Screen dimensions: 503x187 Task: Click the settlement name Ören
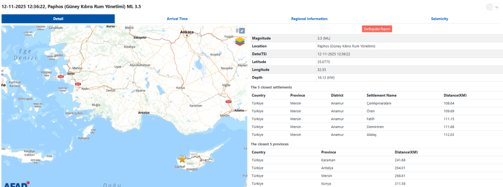[x=370, y=111]
